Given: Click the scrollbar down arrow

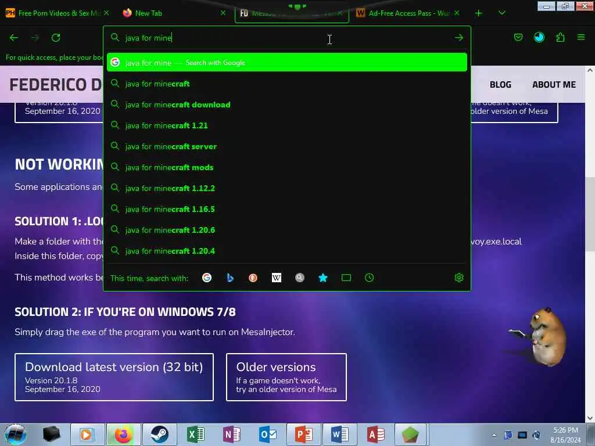Looking at the screenshot, I should pos(590,418).
